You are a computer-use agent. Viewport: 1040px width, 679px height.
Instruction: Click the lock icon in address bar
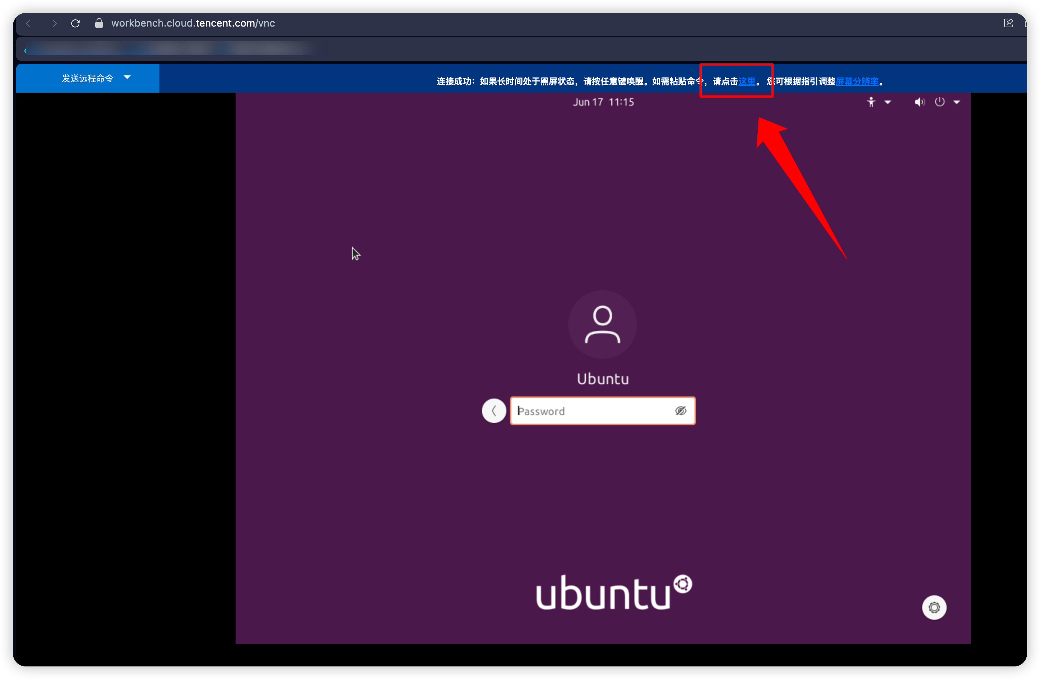click(99, 23)
